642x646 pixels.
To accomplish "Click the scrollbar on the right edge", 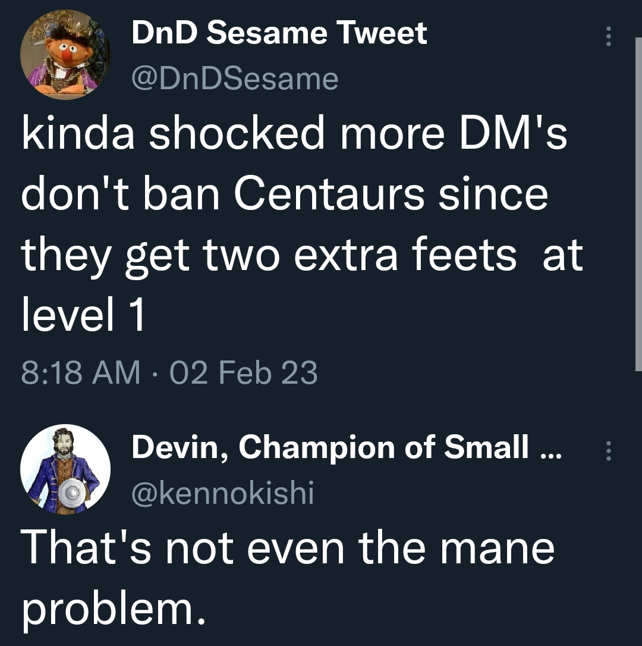I will pyautogui.click(x=638, y=204).
